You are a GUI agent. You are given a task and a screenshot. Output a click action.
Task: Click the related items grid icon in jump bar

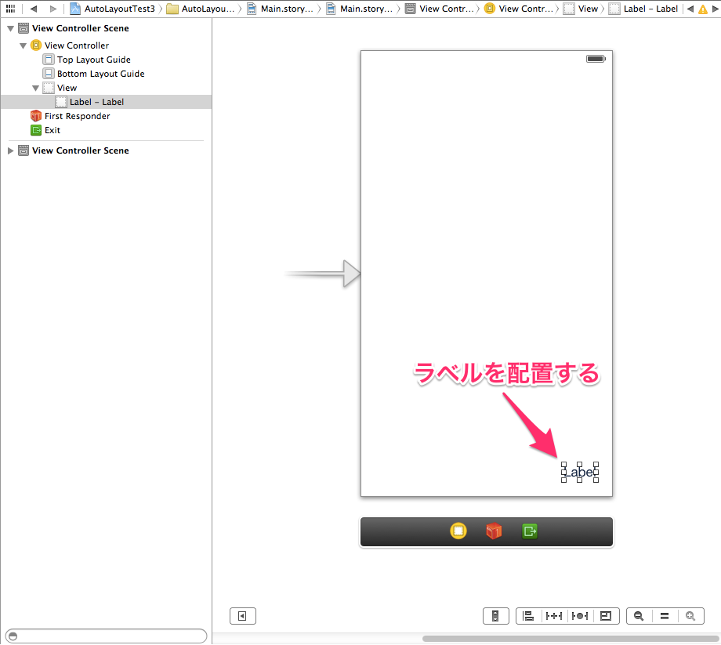pos(10,9)
